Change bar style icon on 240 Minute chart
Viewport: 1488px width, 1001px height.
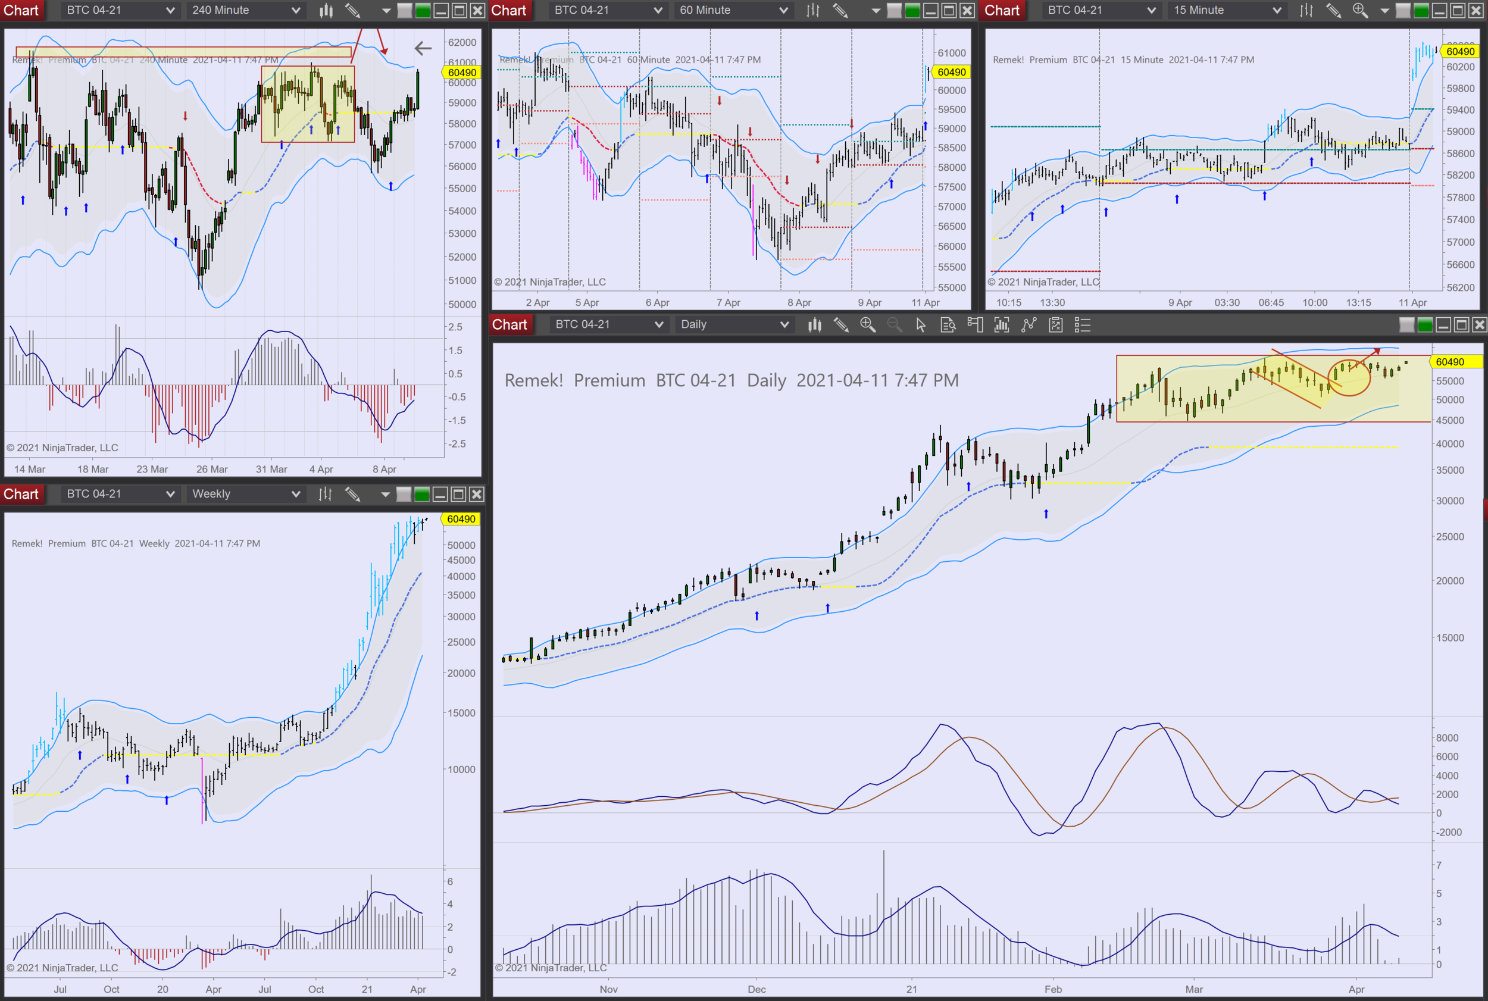tap(326, 10)
